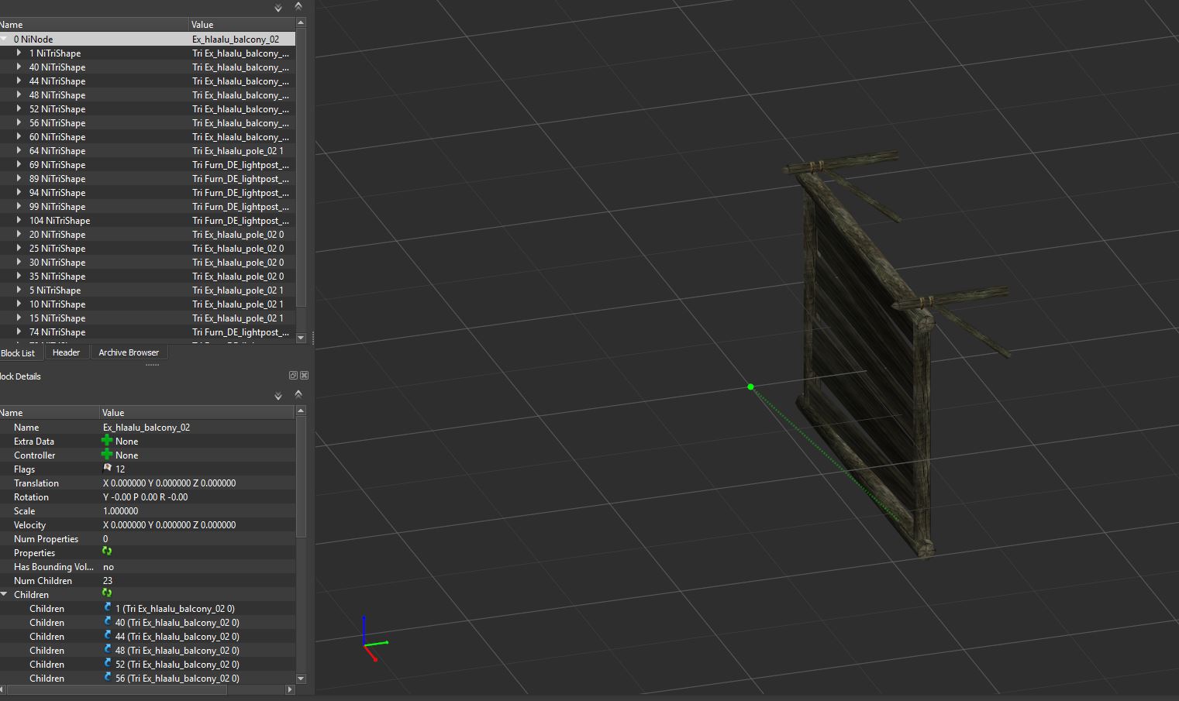Switch to the Header tab
1179x701 pixels.
pyautogui.click(x=66, y=352)
